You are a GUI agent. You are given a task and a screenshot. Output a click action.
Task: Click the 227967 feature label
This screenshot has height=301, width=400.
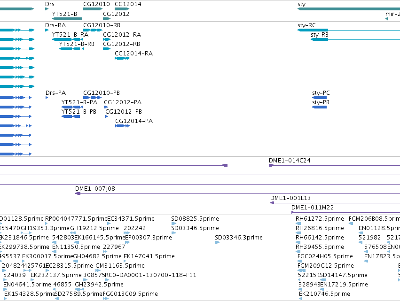(x=114, y=247)
